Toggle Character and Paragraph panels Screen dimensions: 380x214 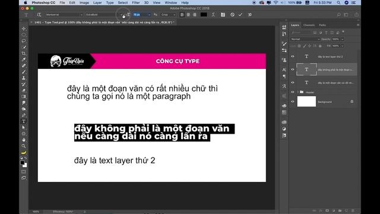click(x=223, y=15)
